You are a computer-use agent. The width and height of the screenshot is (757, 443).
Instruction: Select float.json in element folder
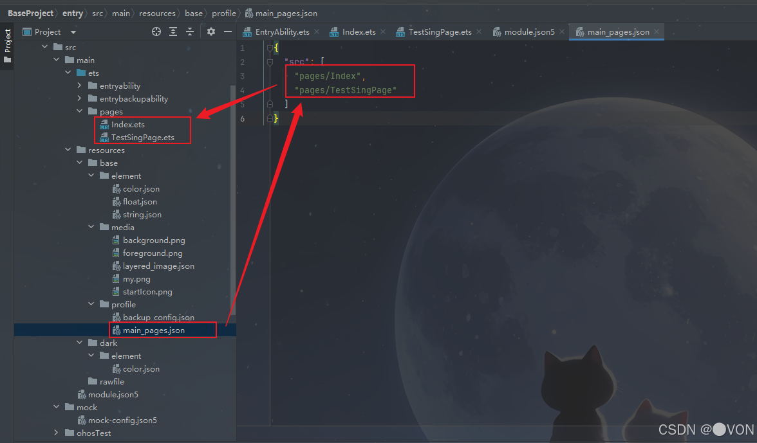(x=140, y=201)
